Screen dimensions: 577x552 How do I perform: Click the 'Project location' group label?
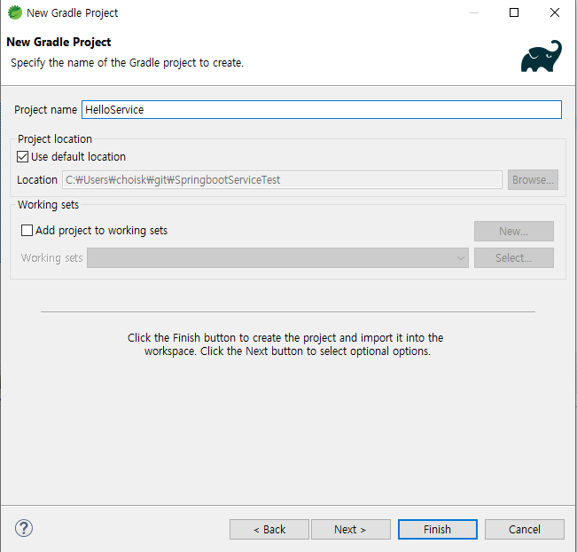point(55,139)
